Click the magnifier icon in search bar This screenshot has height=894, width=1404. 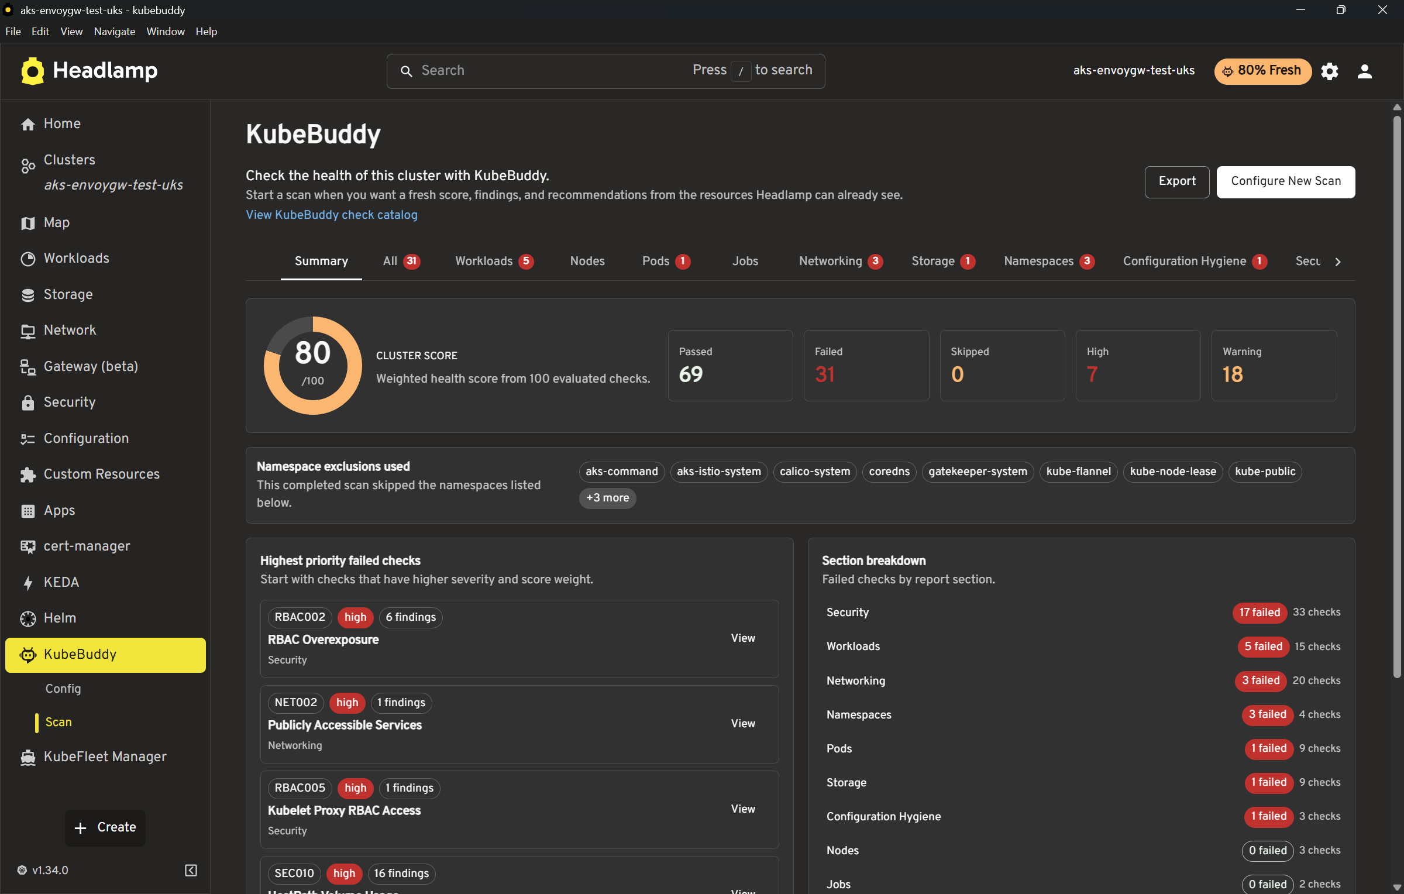click(x=406, y=71)
